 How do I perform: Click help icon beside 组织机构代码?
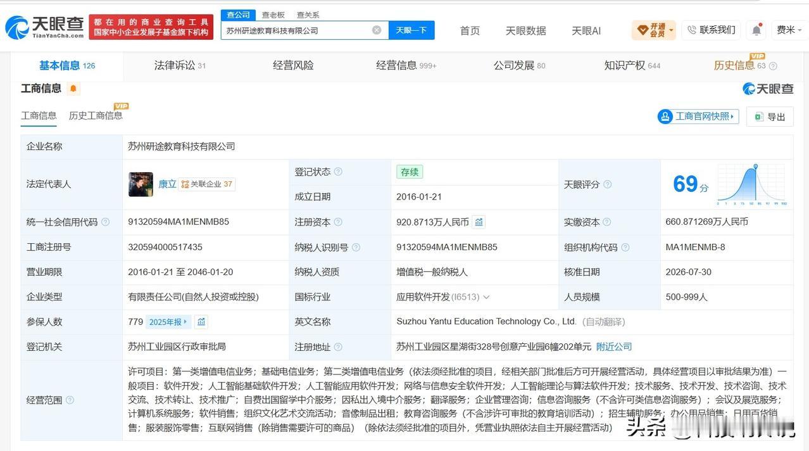[625, 247]
